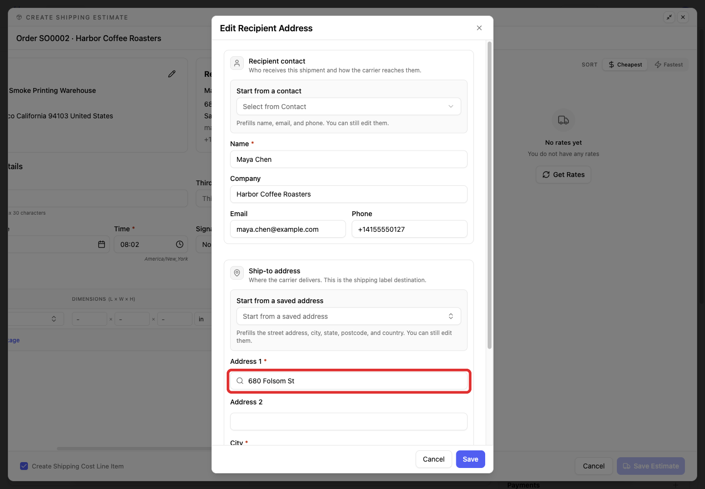Click the ship-to address pin icon
The image size is (705, 489).
click(237, 273)
